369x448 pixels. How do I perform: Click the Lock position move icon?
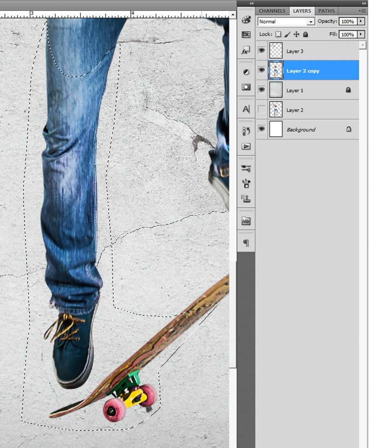point(296,34)
